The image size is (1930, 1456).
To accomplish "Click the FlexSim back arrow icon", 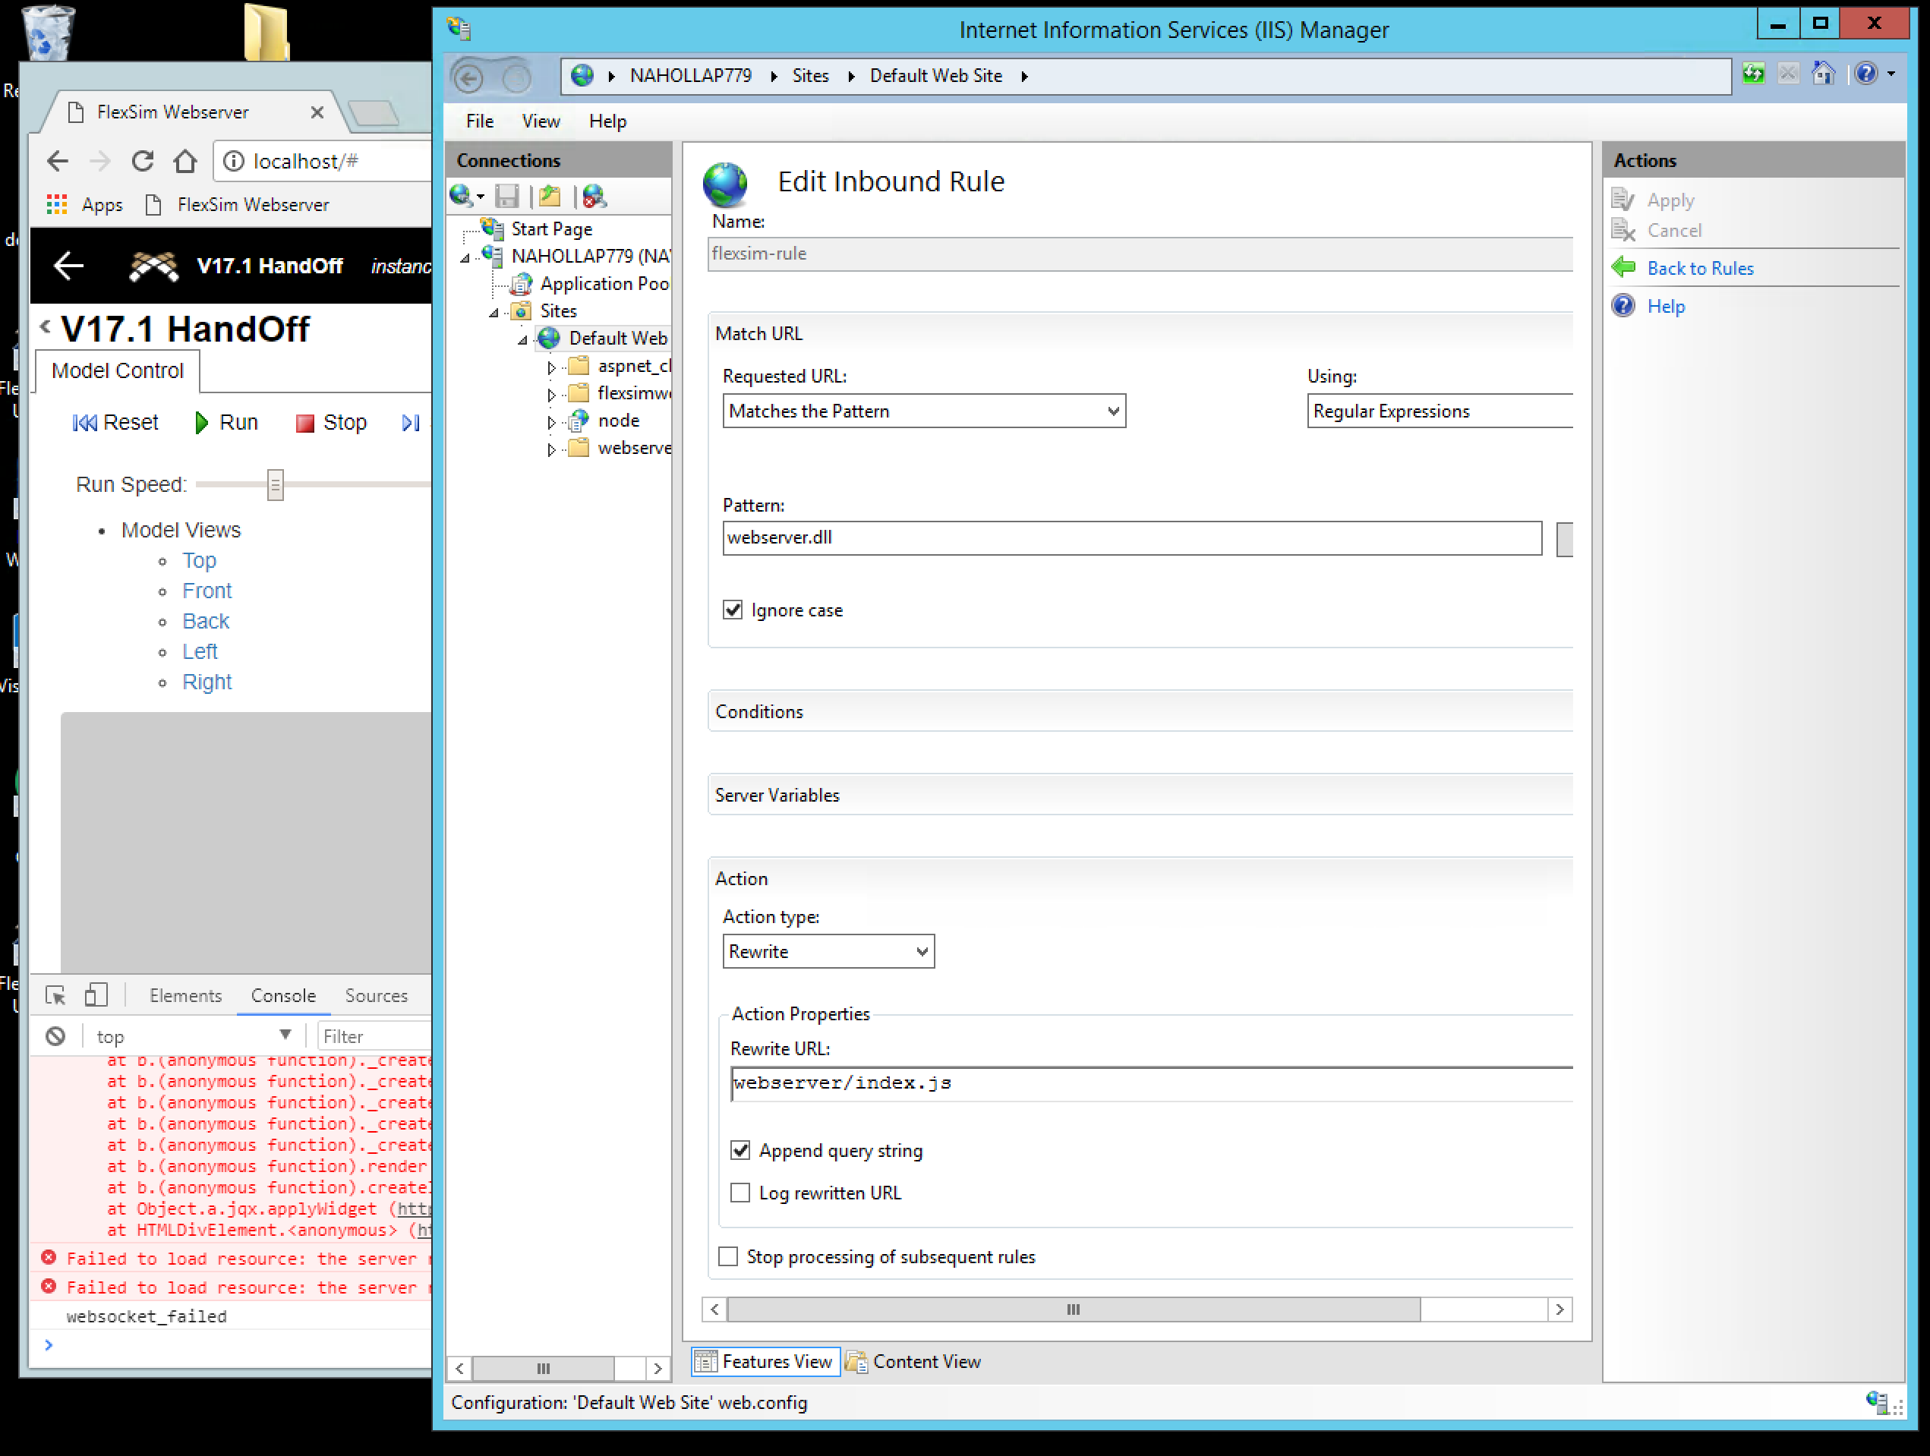I will point(68,266).
